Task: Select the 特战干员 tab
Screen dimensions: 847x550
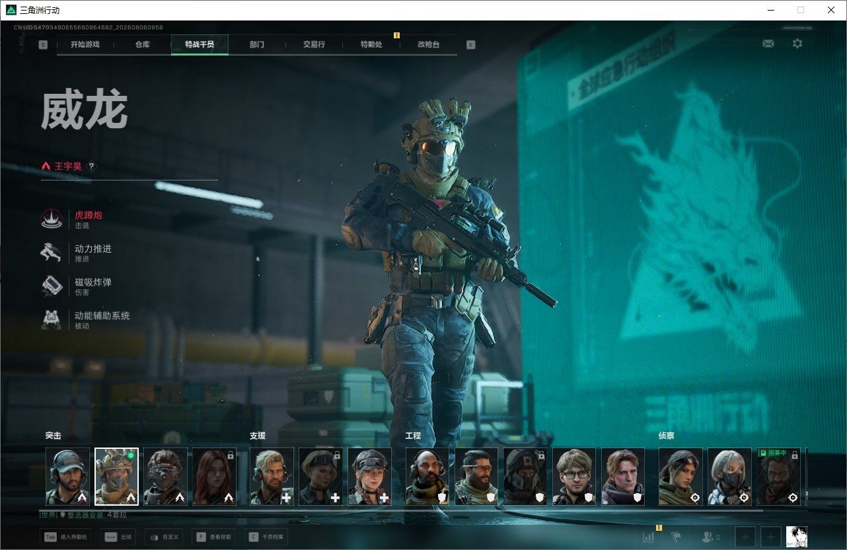Action: 200,45
